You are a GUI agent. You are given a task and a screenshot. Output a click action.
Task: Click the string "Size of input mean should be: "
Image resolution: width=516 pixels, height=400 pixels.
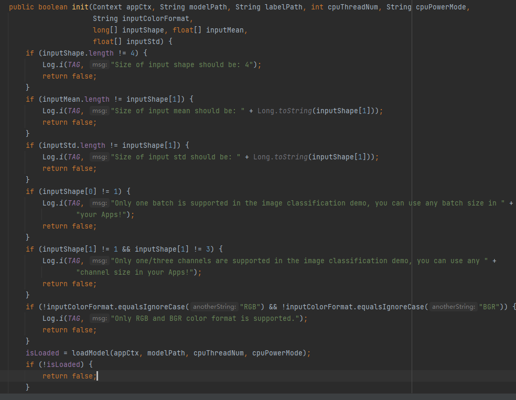(177, 111)
